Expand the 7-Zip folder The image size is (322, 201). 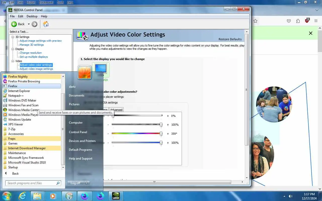pyautogui.click(x=32, y=129)
